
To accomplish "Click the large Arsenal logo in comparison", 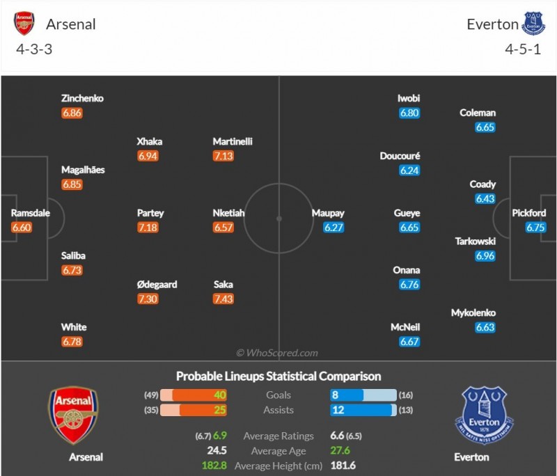I will click(73, 415).
